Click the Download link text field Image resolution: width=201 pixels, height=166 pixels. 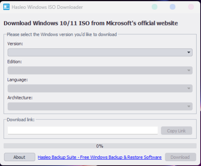pos(83,130)
